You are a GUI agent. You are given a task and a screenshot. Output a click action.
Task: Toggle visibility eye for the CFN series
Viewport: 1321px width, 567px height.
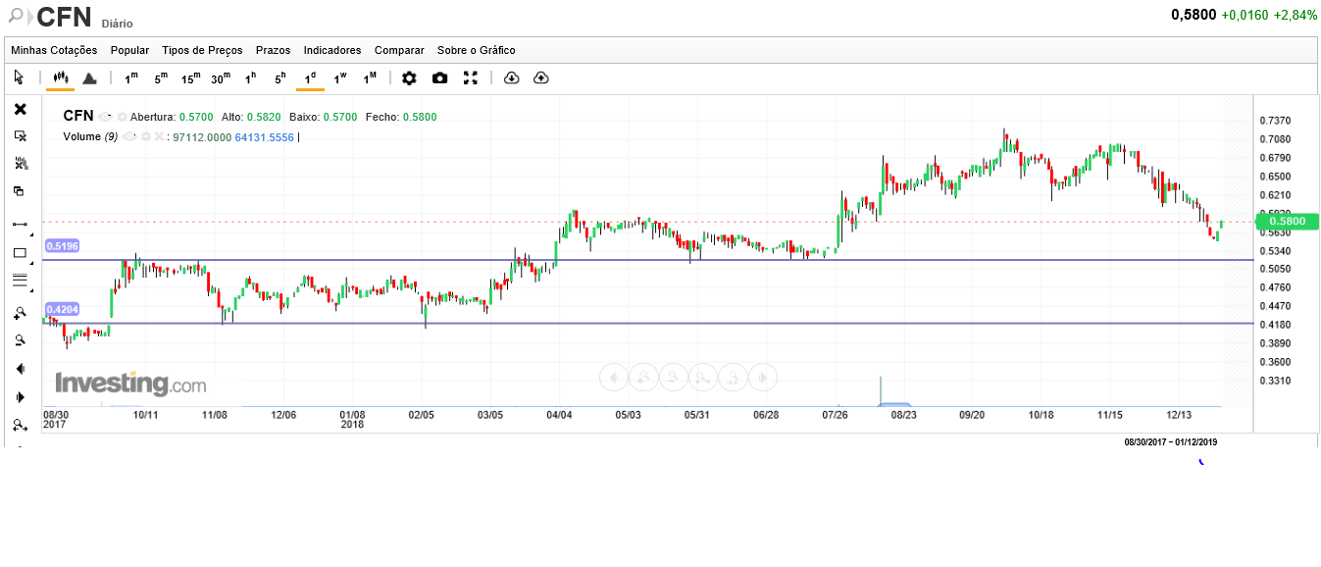[106, 117]
